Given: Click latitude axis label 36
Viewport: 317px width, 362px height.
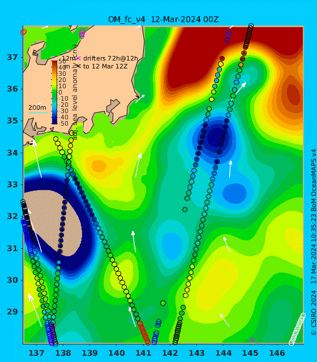Looking at the screenshot, I should pyautogui.click(x=12, y=89).
